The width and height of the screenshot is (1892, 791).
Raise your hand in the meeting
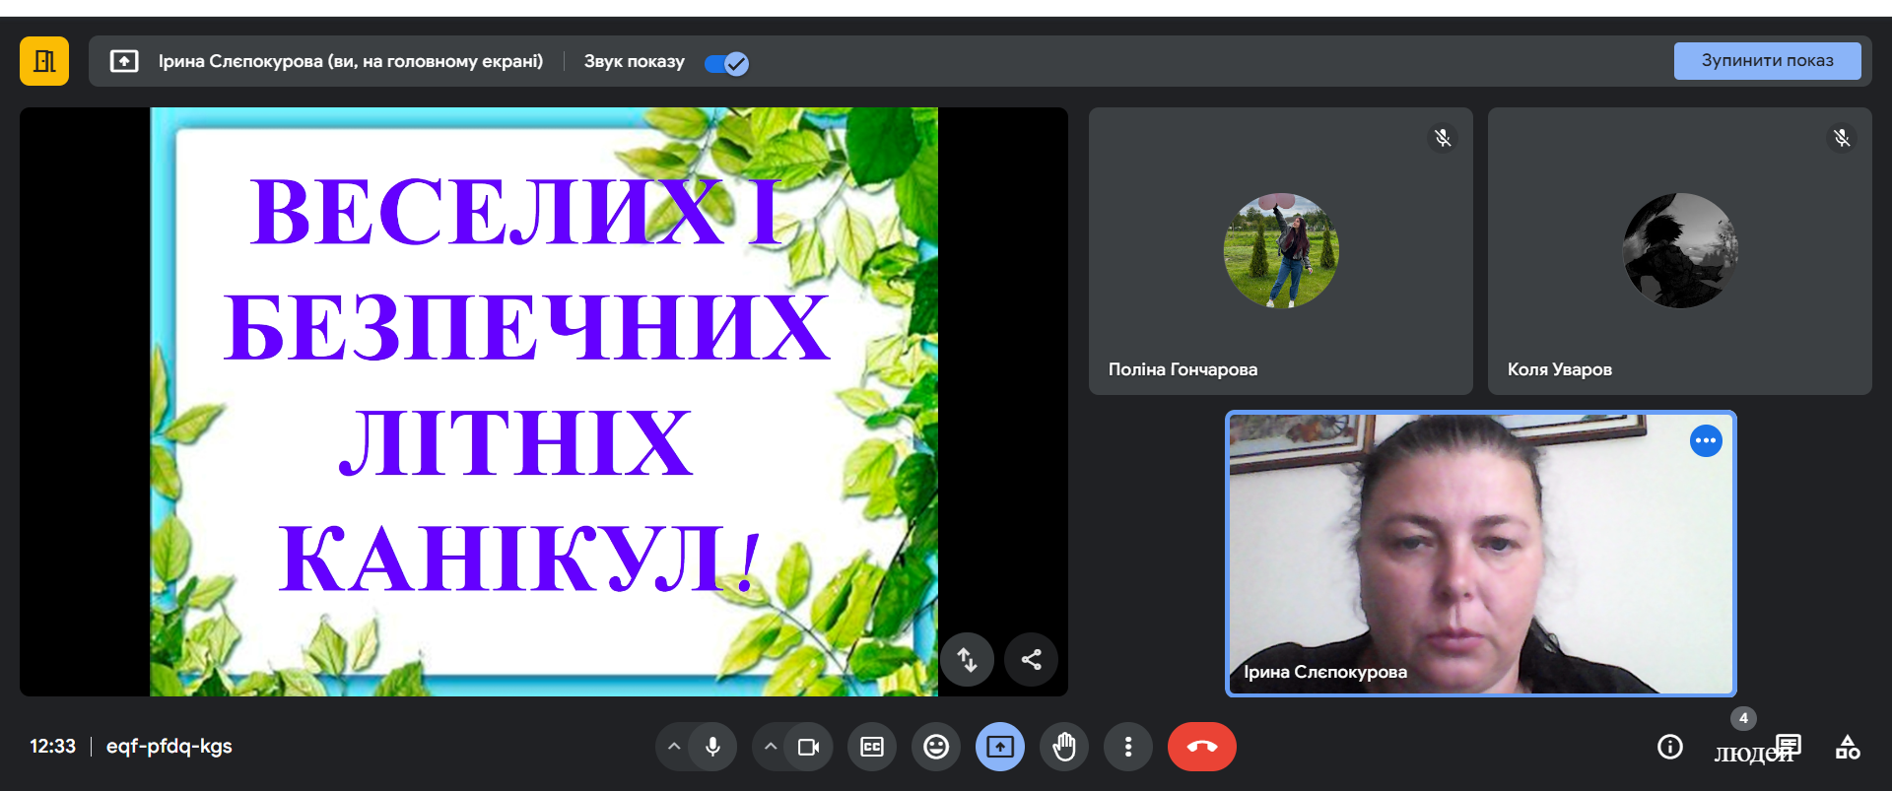pos(1064,747)
